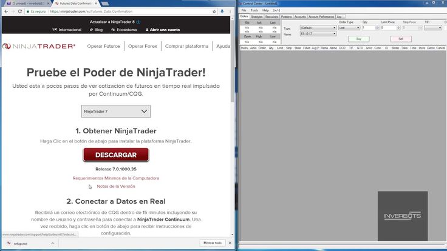This screenshot has width=447, height=251.
Task: Open the Operar Forex menu
Action: (x=143, y=46)
